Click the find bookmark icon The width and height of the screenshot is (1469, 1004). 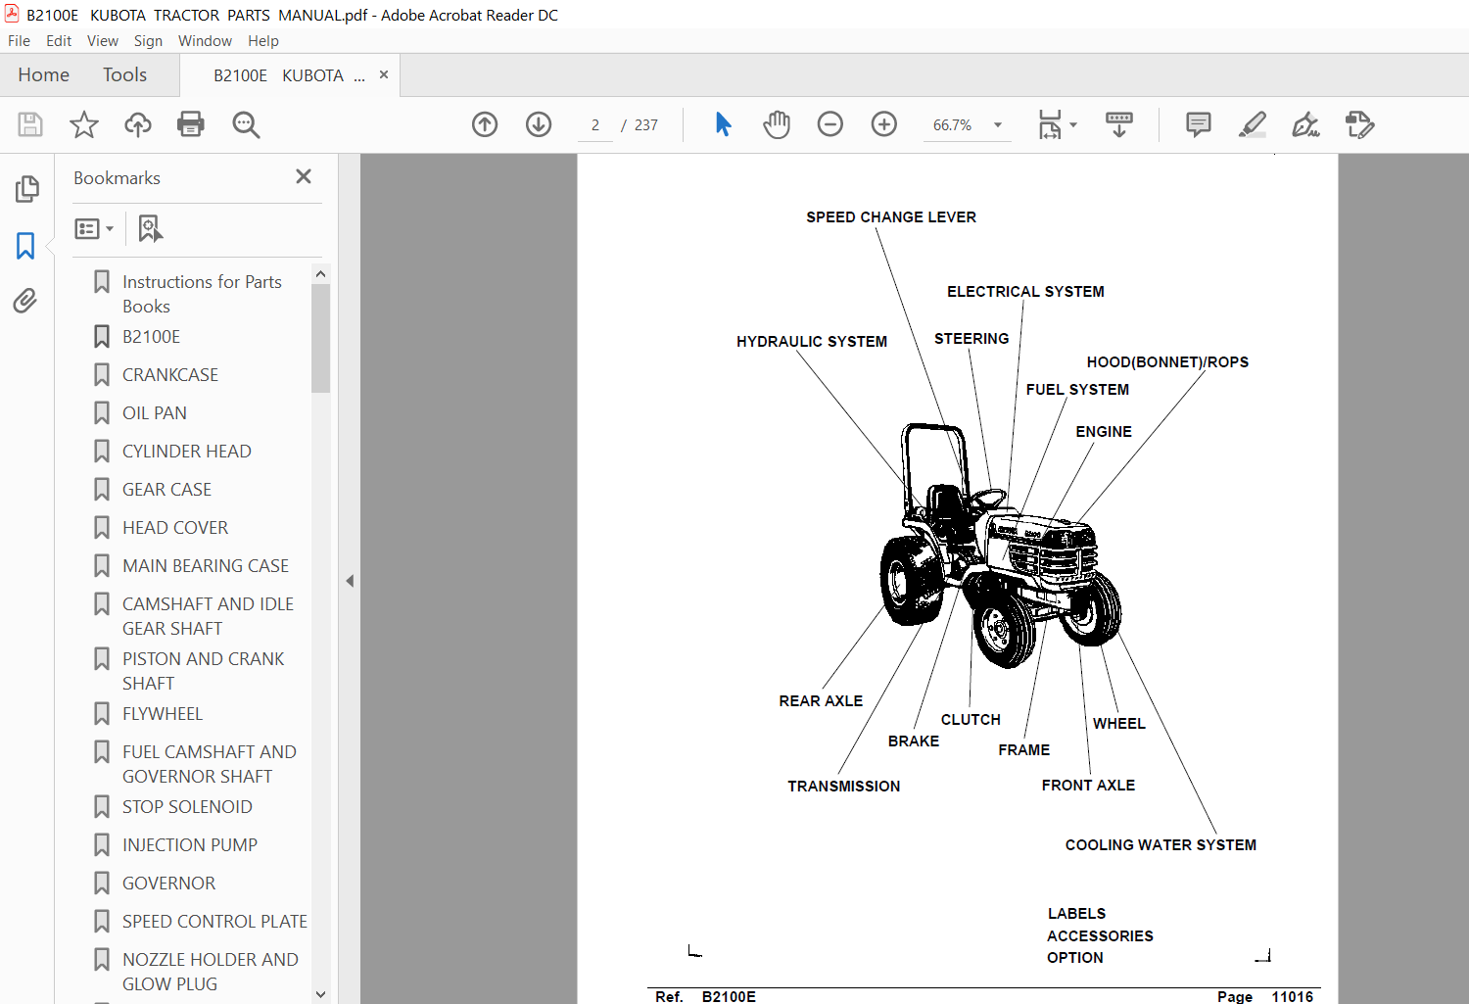coord(150,228)
